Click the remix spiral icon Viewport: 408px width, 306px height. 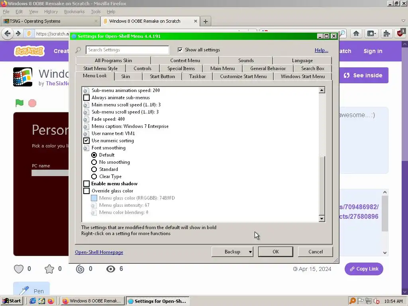pyautogui.click(x=80, y=269)
